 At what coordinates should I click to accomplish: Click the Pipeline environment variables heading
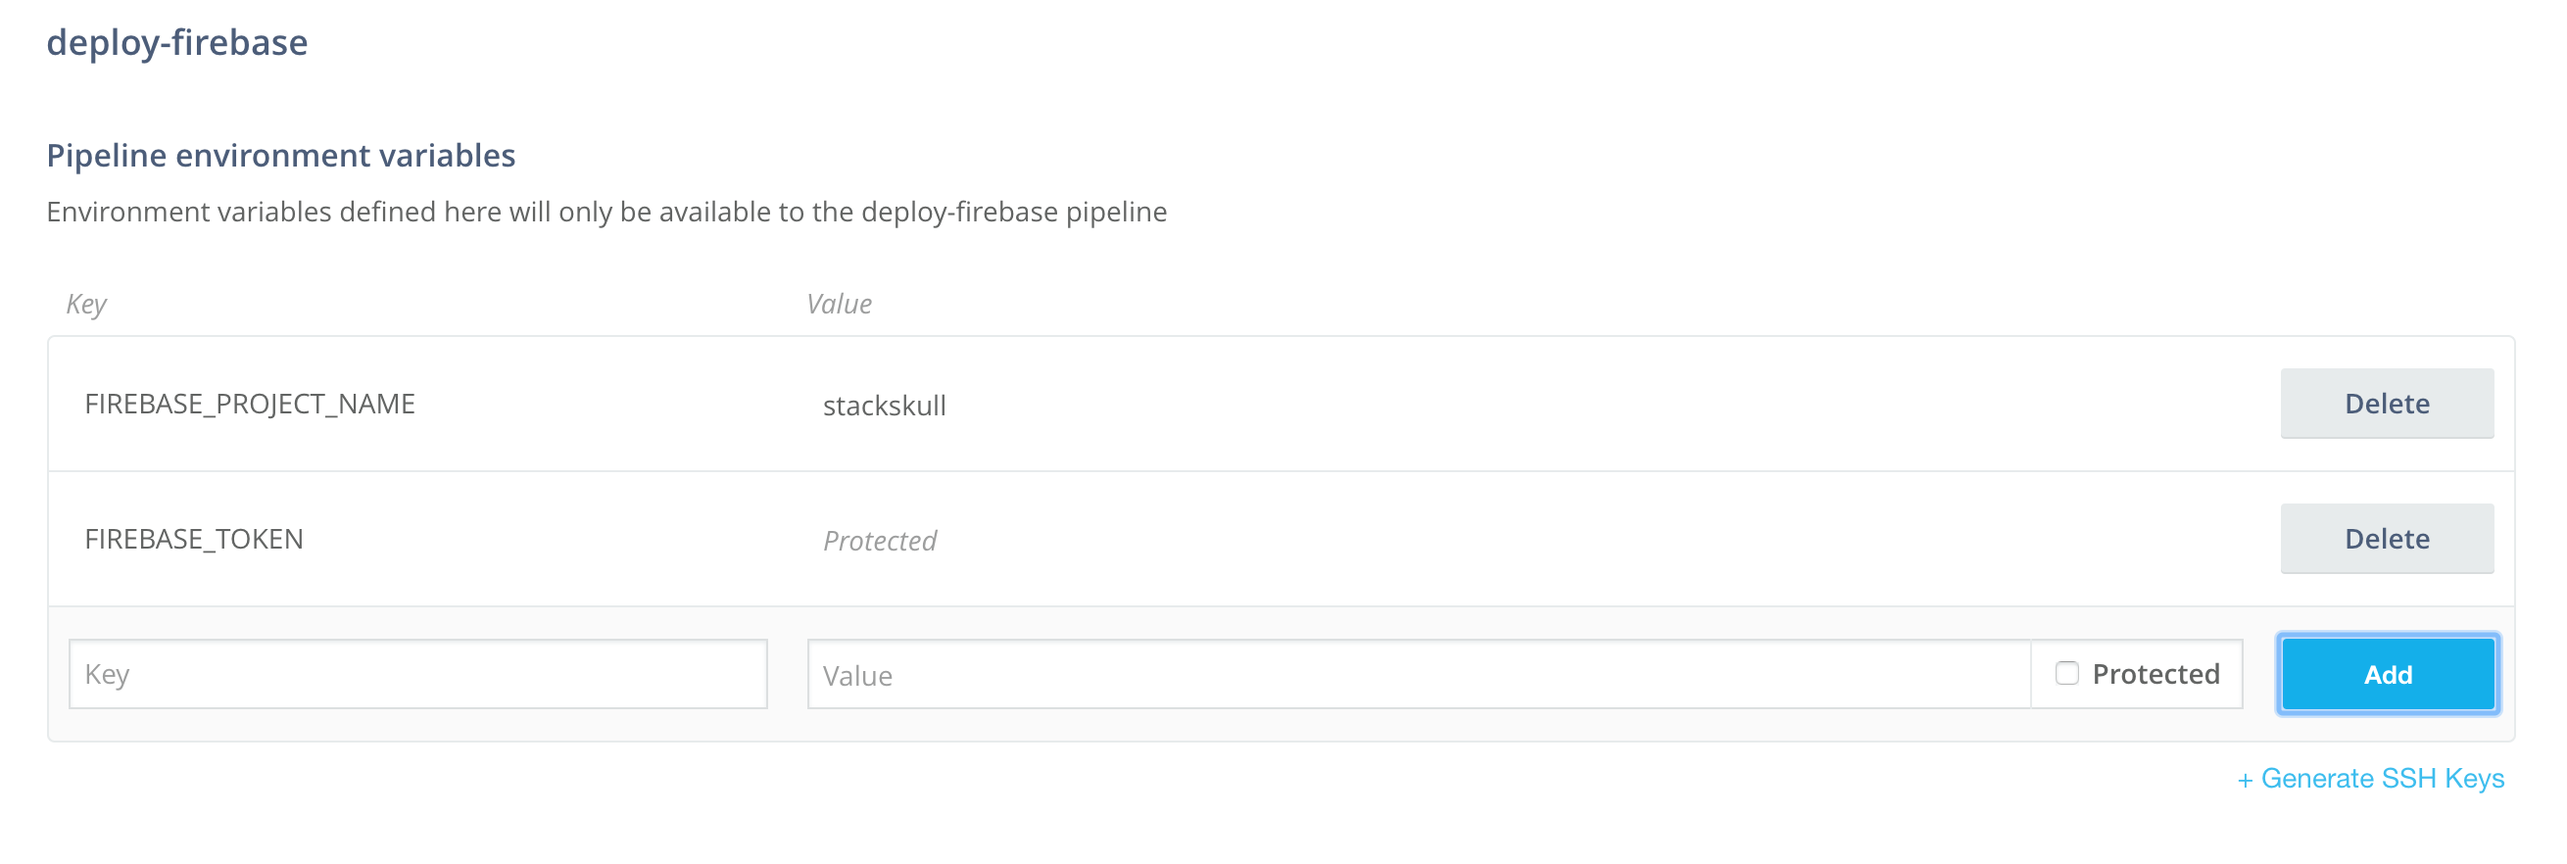(x=281, y=156)
